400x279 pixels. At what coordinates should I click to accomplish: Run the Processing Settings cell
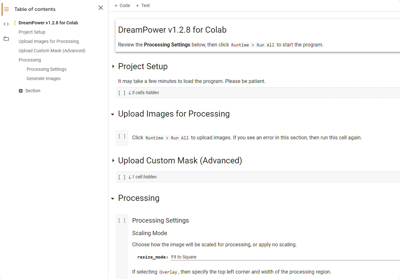pyautogui.click(x=122, y=220)
